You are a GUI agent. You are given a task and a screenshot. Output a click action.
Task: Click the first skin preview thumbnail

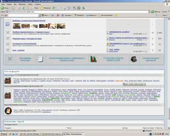(17, 26)
